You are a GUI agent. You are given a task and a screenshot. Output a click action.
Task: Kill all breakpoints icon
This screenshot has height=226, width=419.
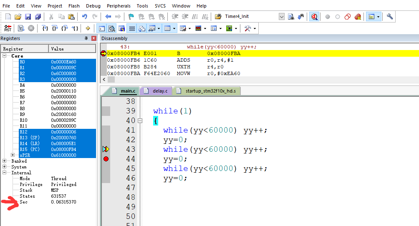(358, 17)
